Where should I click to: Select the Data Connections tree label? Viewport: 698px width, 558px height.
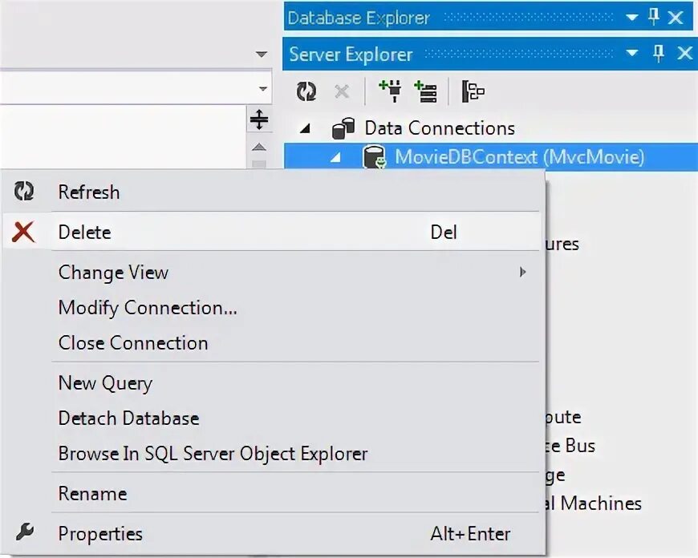coord(440,128)
